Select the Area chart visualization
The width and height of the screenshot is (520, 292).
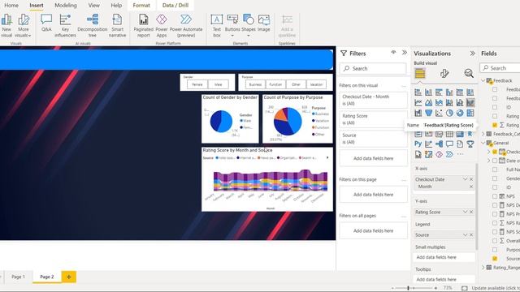pyautogui.click(x=428, y=103)
